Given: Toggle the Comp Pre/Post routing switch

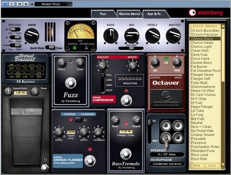Looking at the screenshot, I should point(15,45).
